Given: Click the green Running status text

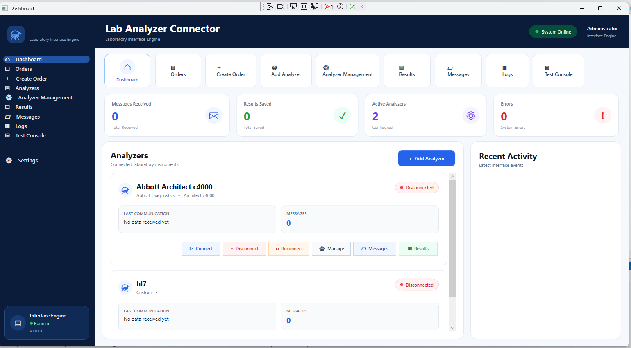Looking at the screenshot, I should pyautogui.click(x=42, y=323).
